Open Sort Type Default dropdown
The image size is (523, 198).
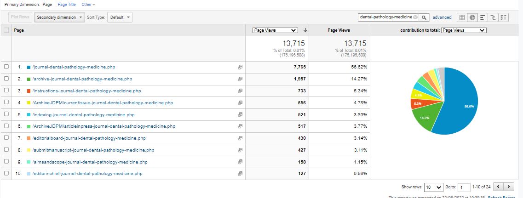click(x=120, y=17)
